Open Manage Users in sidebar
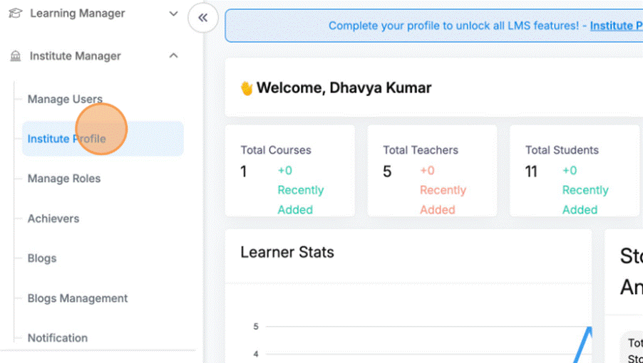Viewport: 643px width, 363px height. click(x=65, y=99)
